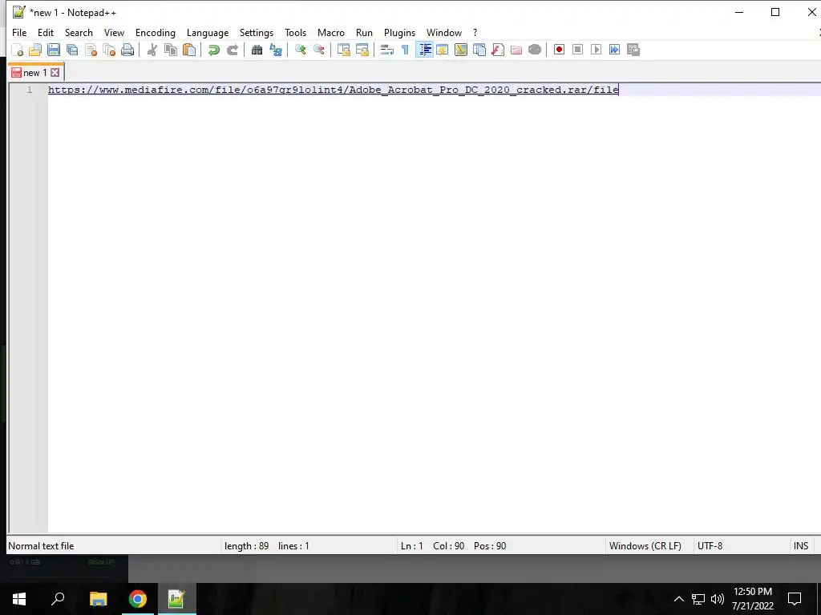
Task: Click the macro Playback icon
Action: pos(596,50)
